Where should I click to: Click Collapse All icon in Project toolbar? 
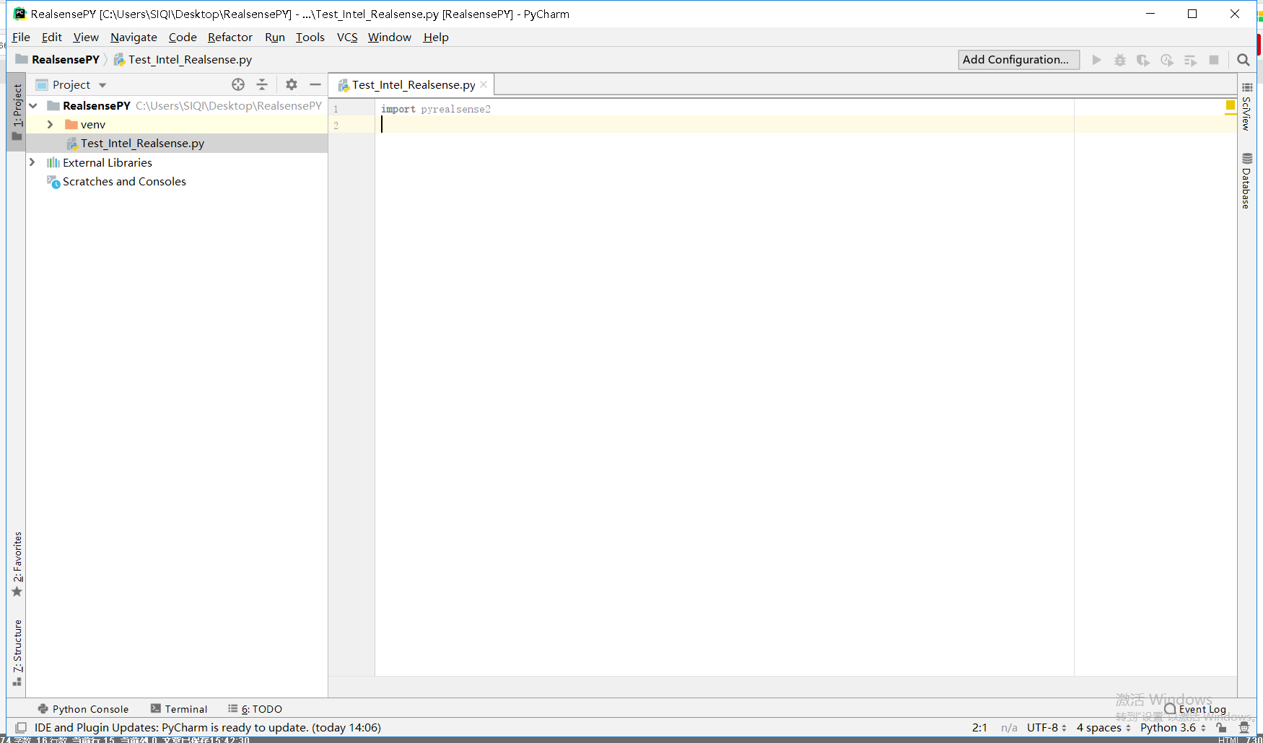click(x=262, y=84)
